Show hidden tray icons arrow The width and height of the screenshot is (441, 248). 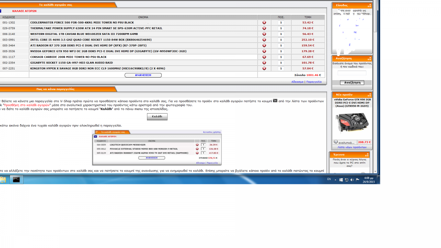(x=336, y=180)
